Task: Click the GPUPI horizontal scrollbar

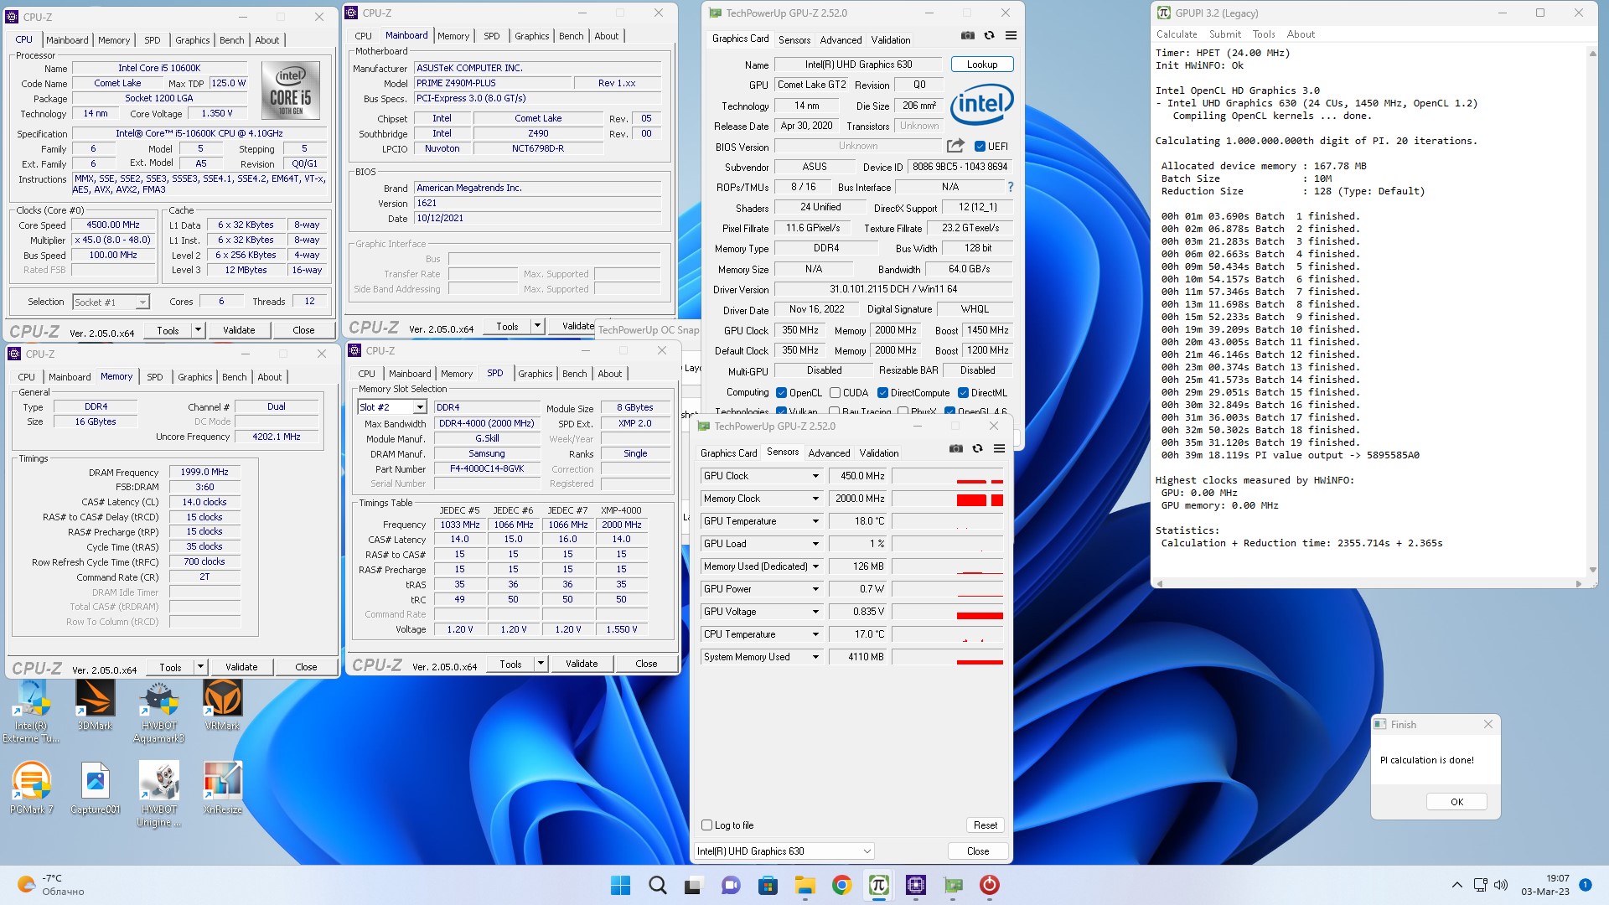Action: 1369,583
